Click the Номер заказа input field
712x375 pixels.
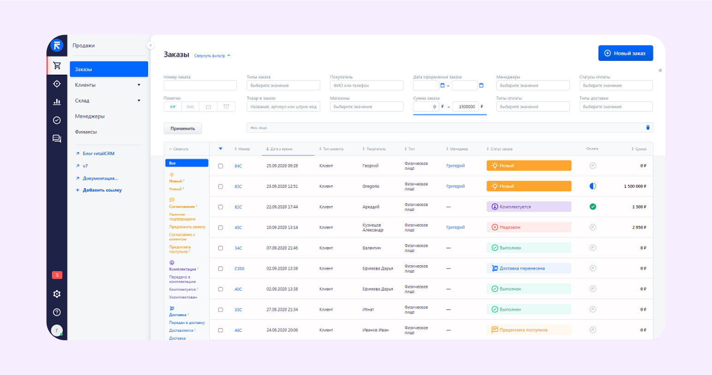pyautogui.click(x=200, y=86)
